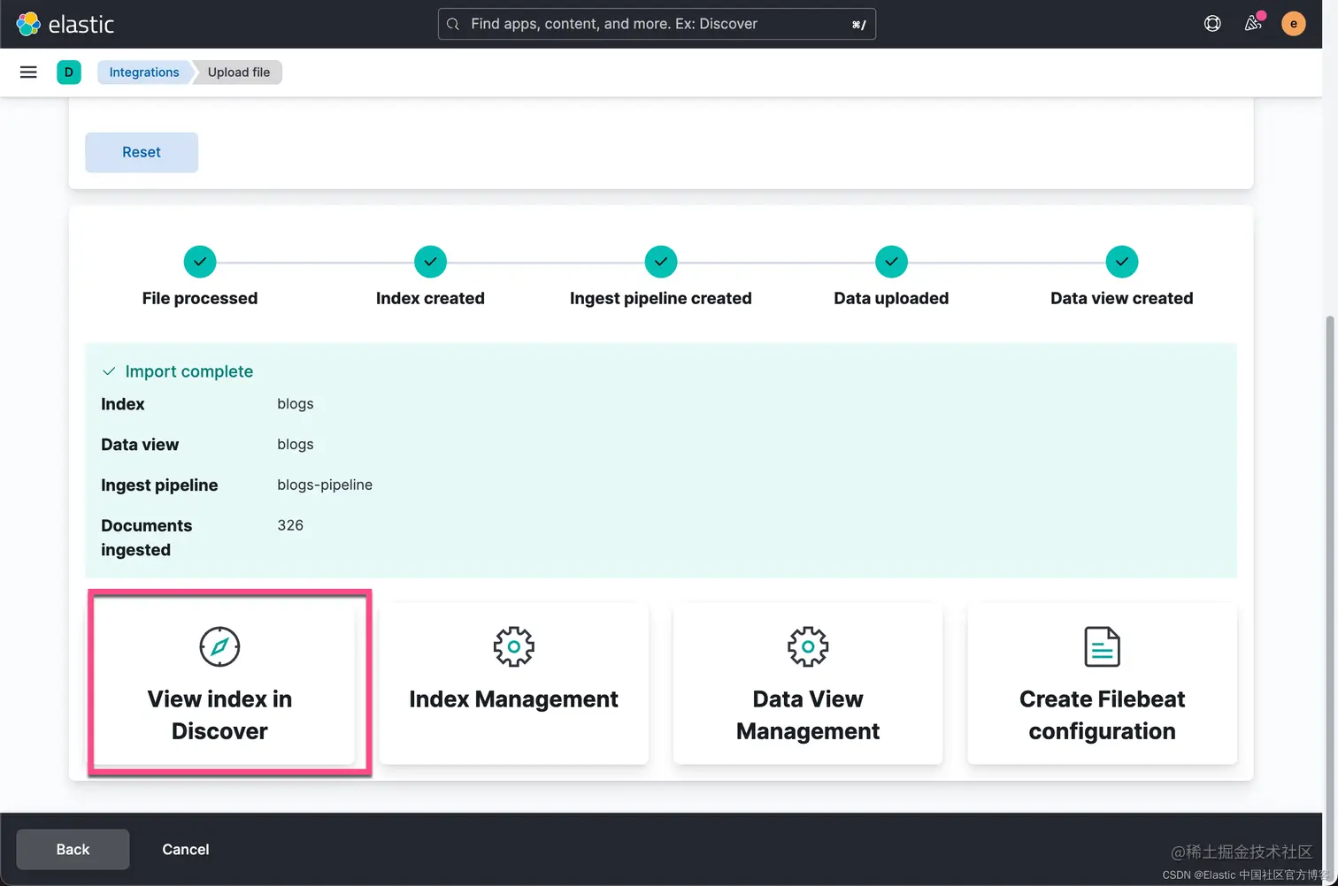Click the Index created checkmark step
Screen dimensions: 1338x886
(x=430, y=262)
